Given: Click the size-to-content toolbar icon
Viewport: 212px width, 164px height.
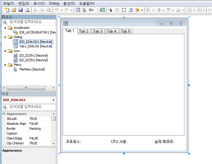Looking at the screenshot, I should [x=131, y=10].
